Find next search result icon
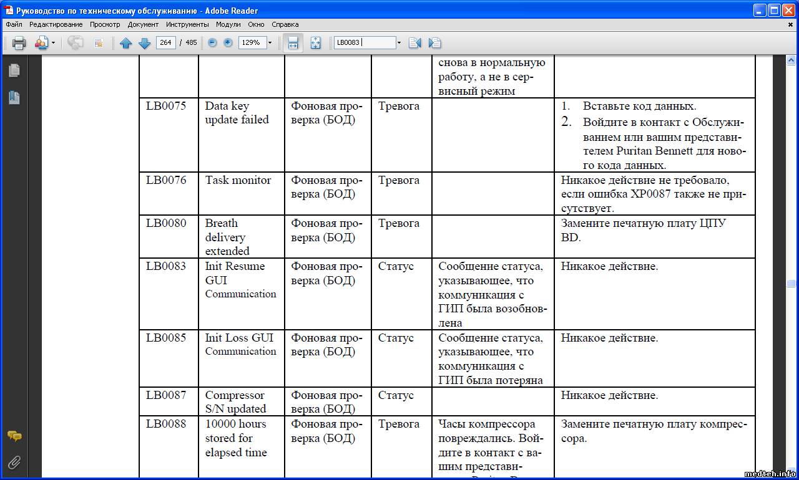799x480 pixels. click(434, 43)
